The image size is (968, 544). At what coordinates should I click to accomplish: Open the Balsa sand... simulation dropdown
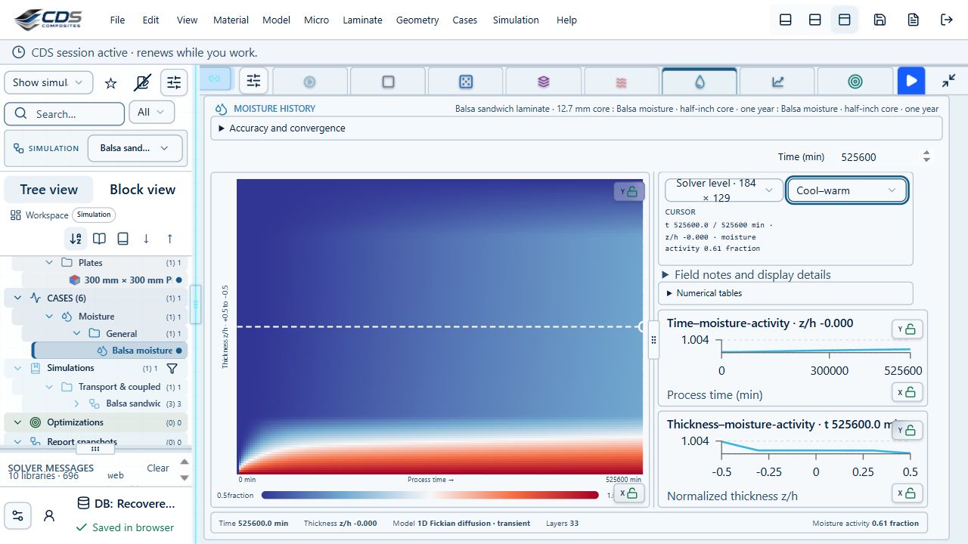pos(135,148)
